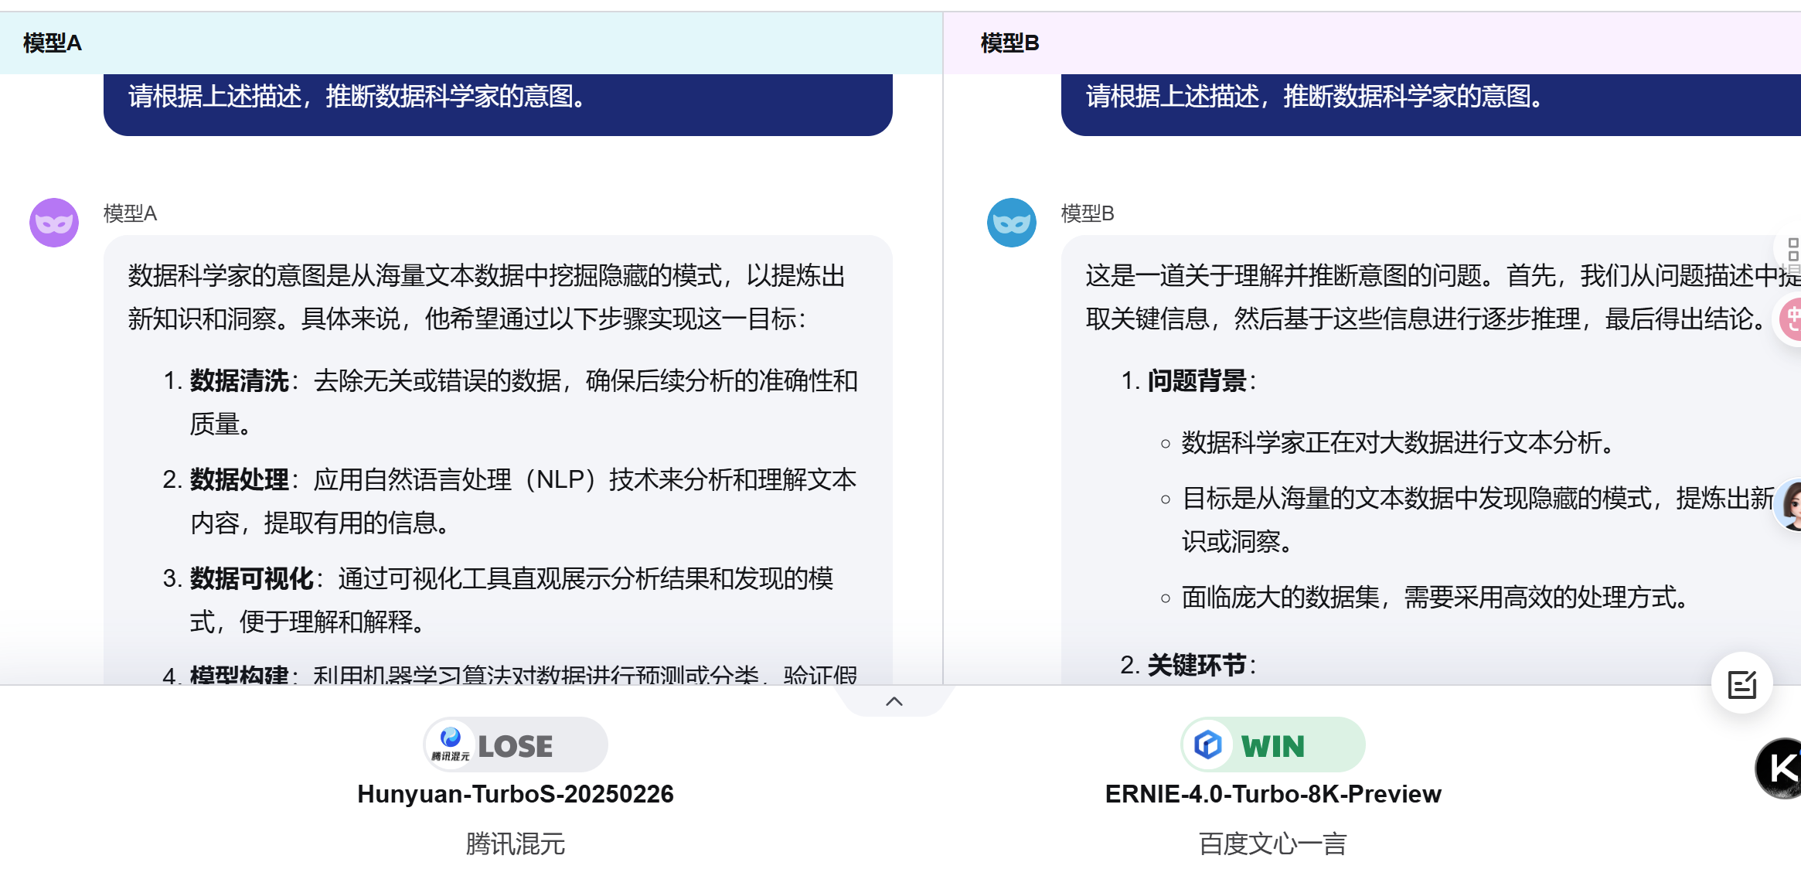Screen dimensions: 1801x869
Task: Click the ERNIE logo in WIN badge
Action: coord(1207,745)
